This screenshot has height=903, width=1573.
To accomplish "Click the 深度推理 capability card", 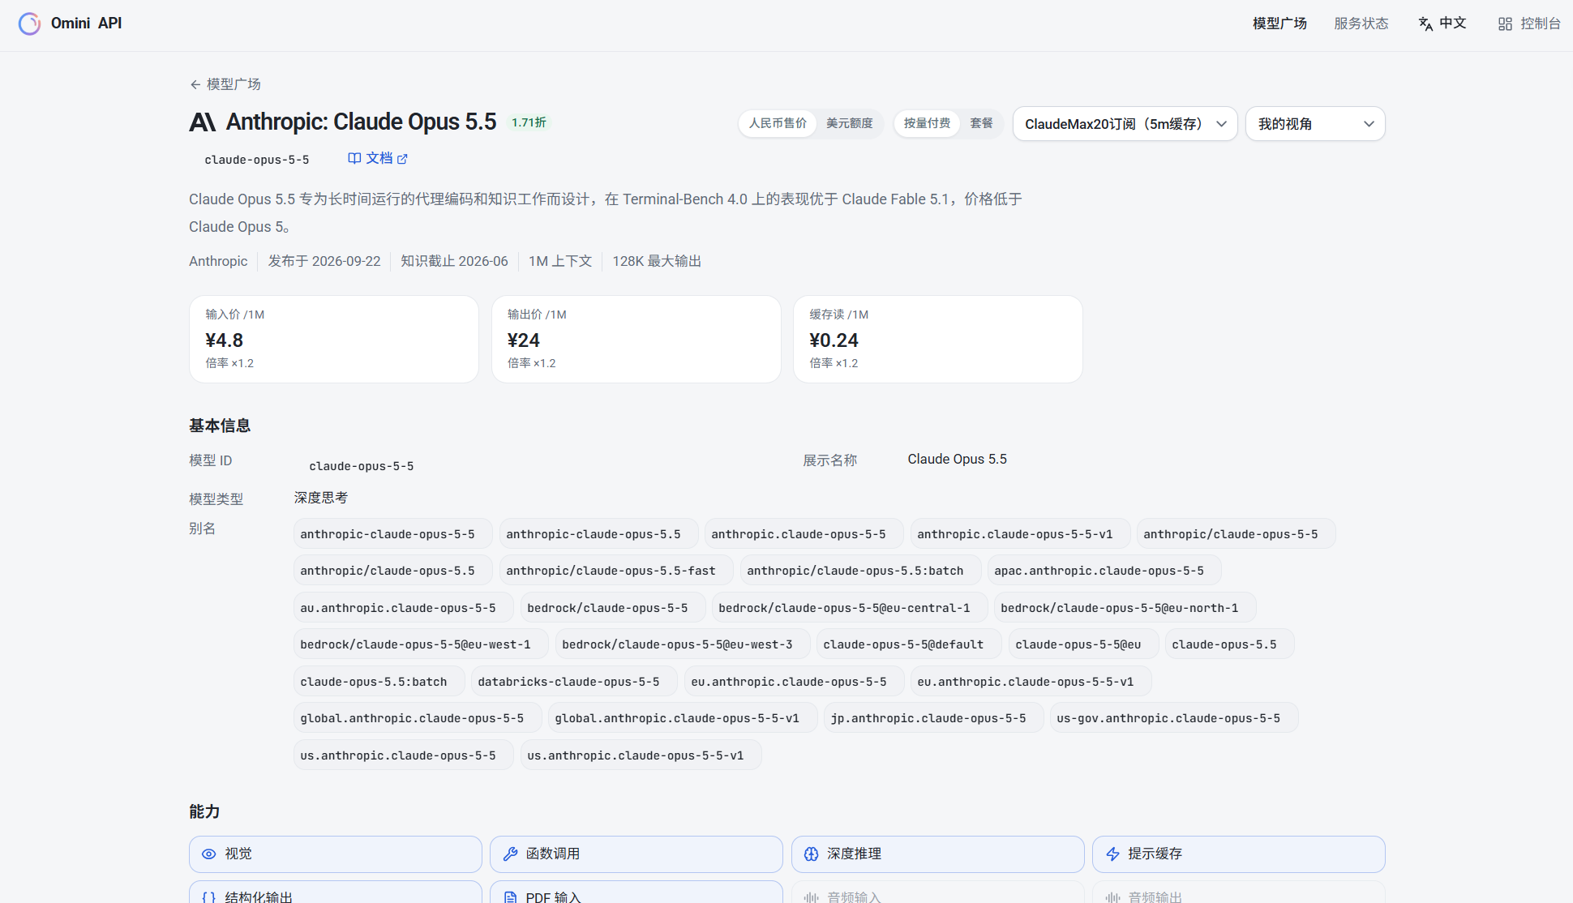I will (x=937, y=854).
